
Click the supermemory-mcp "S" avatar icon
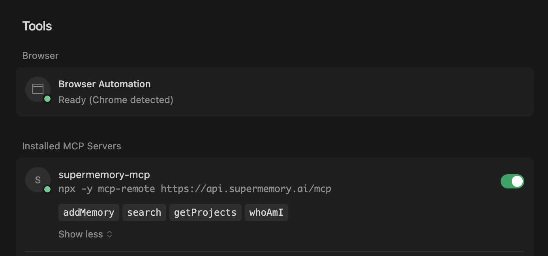pyautogui.click(x=38, y=180)
